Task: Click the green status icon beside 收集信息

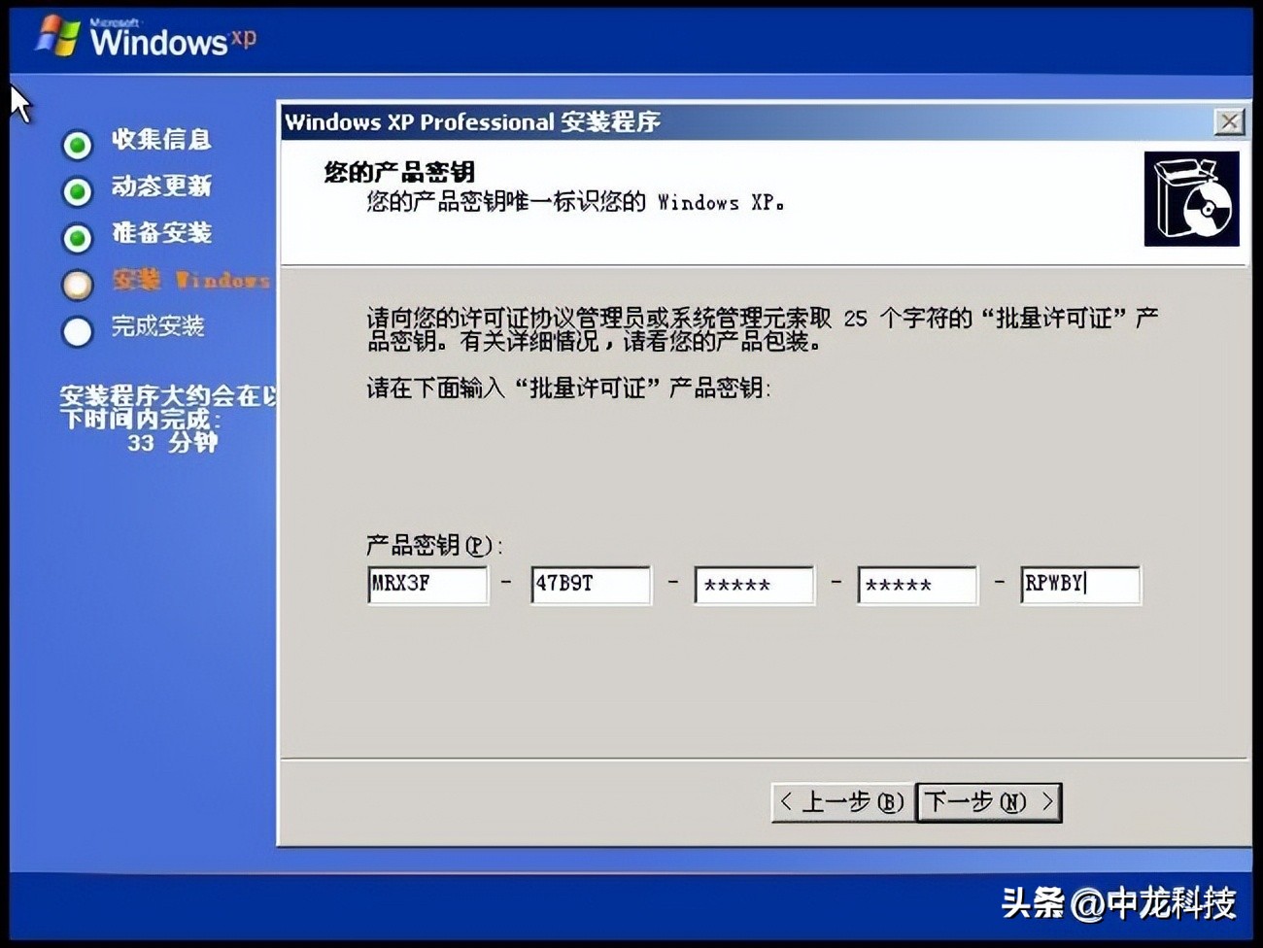Action: [77, 144]
